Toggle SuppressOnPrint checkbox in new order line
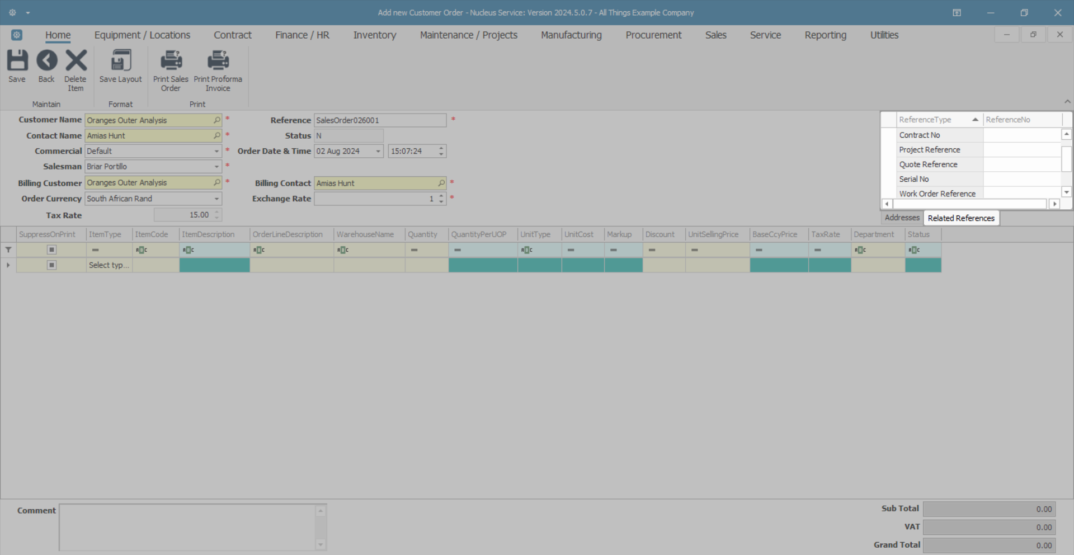This screenshot has width=1074, height=555. (51, 265)
